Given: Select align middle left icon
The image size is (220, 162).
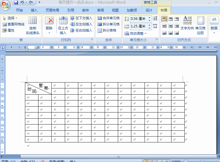Looking at the screenshot, I should (x=164, y=26).
